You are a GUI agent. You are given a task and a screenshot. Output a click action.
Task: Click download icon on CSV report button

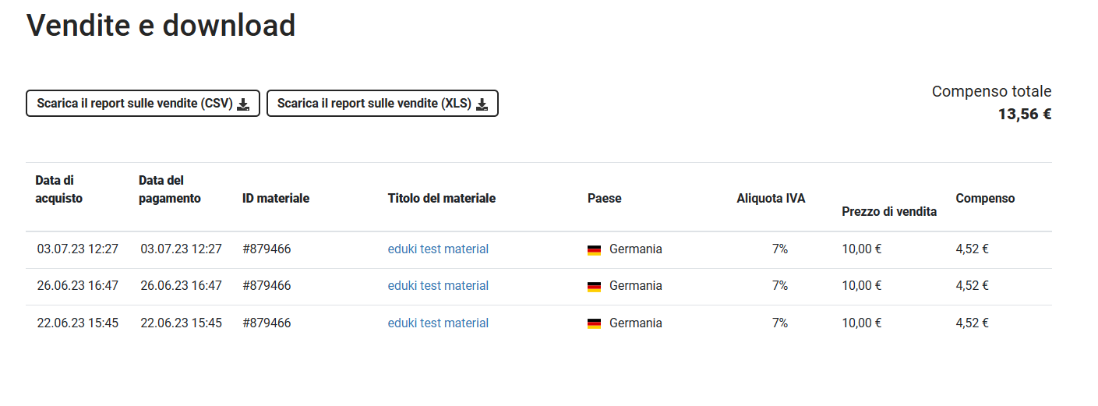pyautogui.click(x=243, y=104)
